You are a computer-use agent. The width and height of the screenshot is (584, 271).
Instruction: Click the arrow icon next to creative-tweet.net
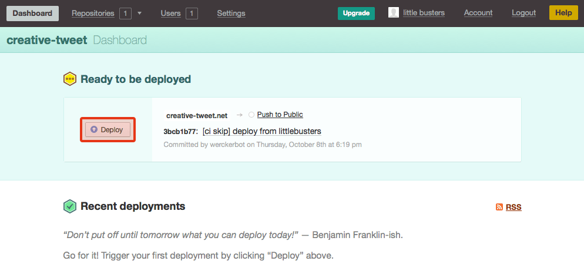(239, 115)
